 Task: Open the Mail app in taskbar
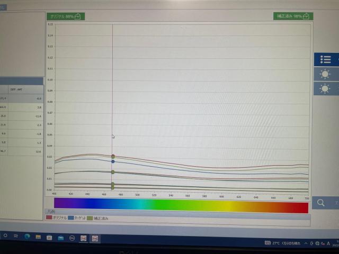[60, 238]
